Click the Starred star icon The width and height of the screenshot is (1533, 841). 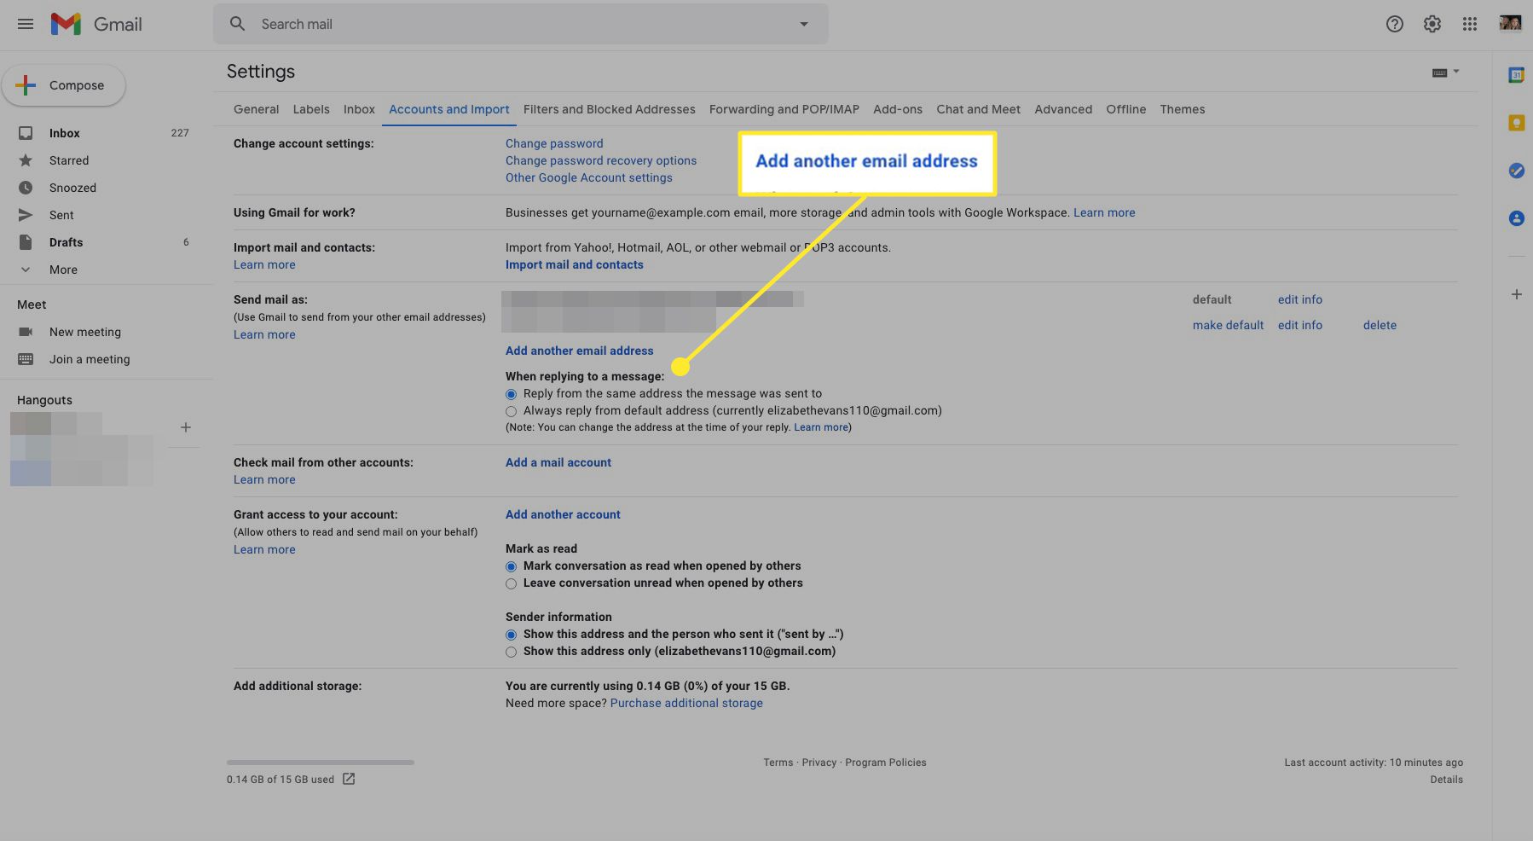click(26, 160)
